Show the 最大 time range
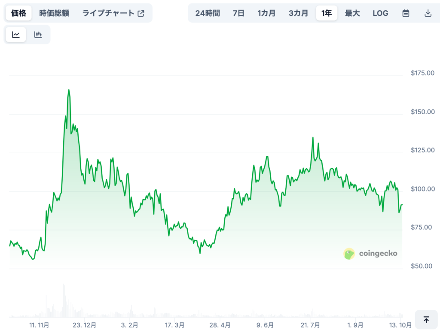The width and height of the screenshot is (440, 336). (x=352, y=13)
